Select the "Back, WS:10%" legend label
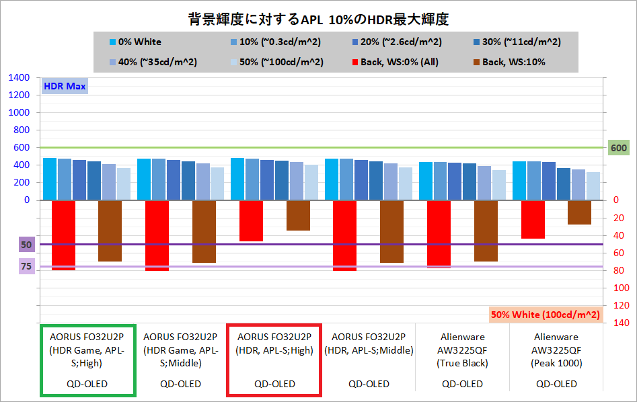The width and height of the screenshot is (637, 402). click(x=514, y=62)
